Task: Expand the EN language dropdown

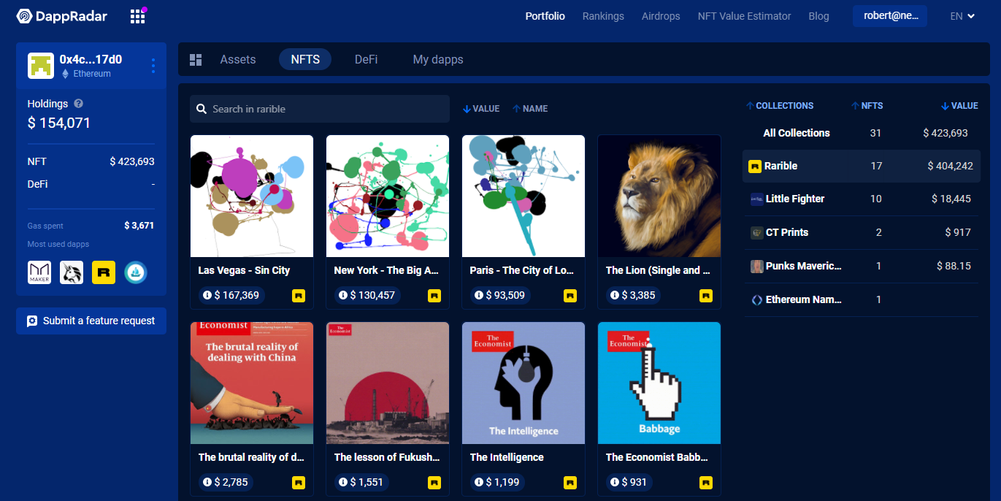Action: point(962,16)
